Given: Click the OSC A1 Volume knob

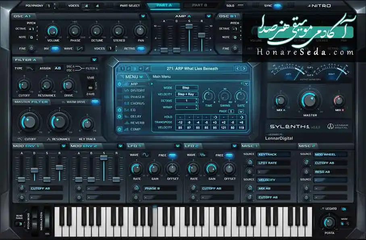Looking at the screenshot, I should [53, 31].
